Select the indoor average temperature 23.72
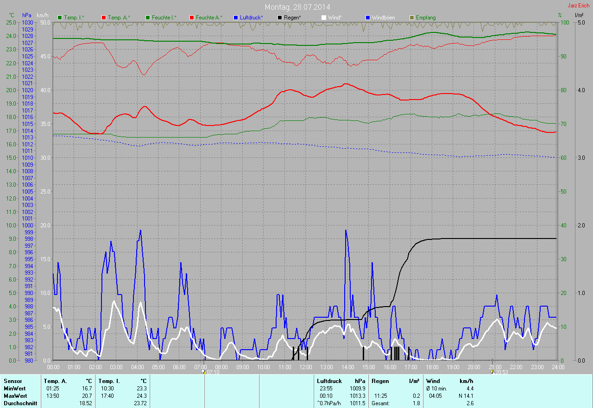Screen dimensions: 593x408 140,403
